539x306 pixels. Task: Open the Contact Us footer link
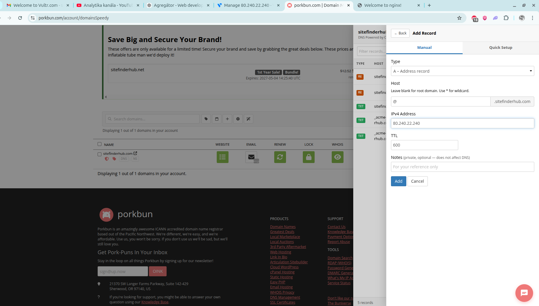336,227
